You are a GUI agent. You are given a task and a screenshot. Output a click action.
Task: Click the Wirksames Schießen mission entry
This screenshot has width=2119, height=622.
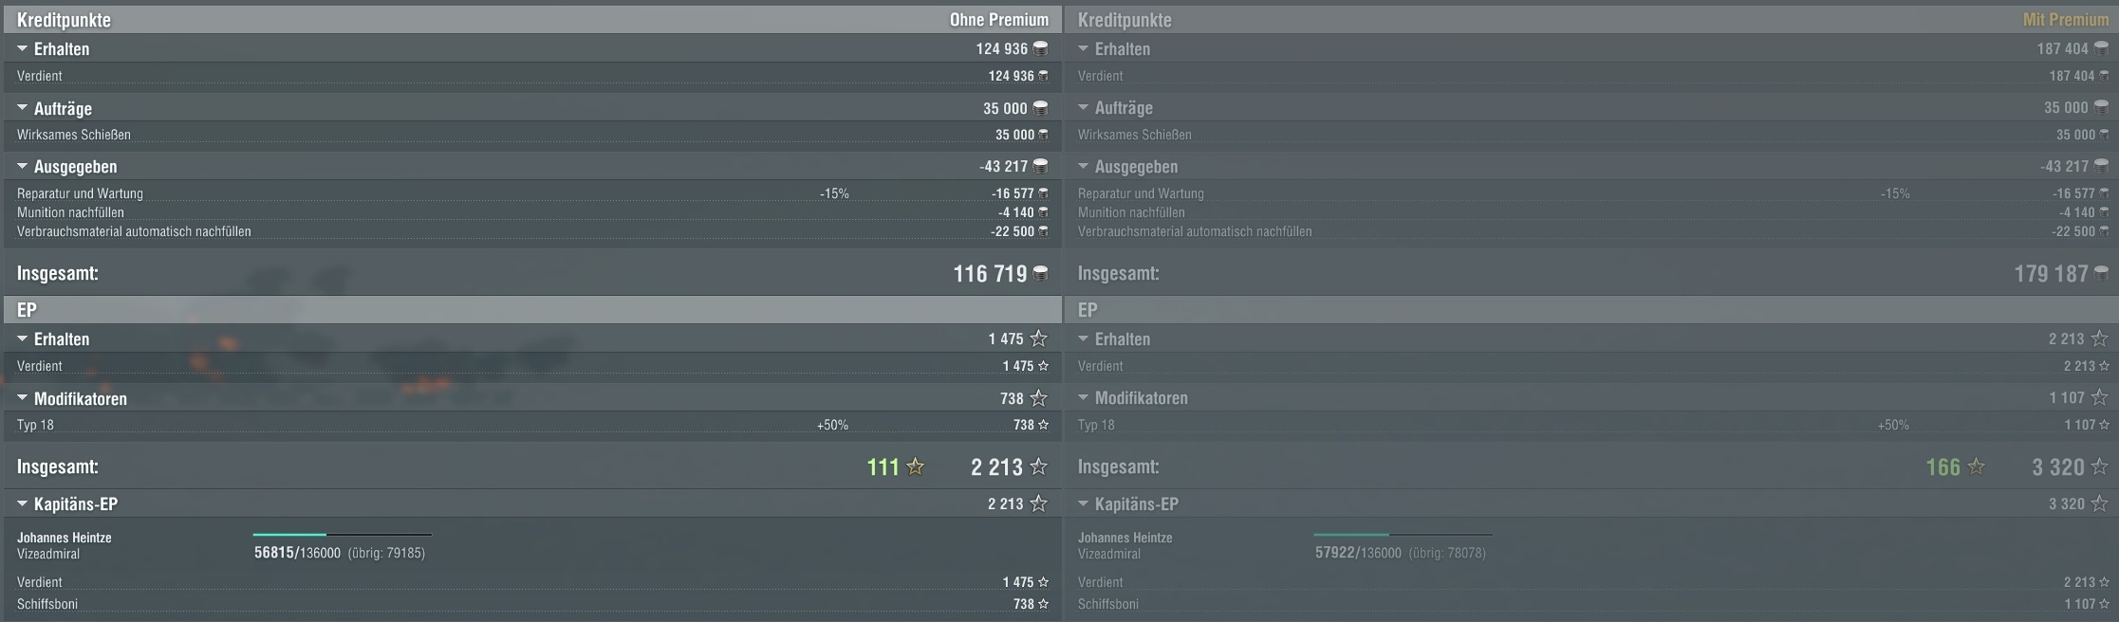click(531, 135)
